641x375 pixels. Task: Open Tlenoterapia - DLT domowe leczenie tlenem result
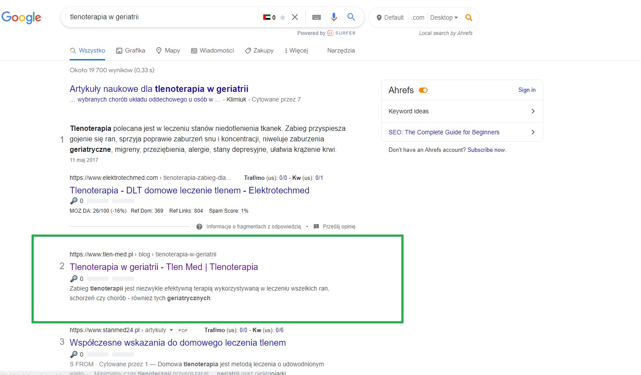click(190, 190)
